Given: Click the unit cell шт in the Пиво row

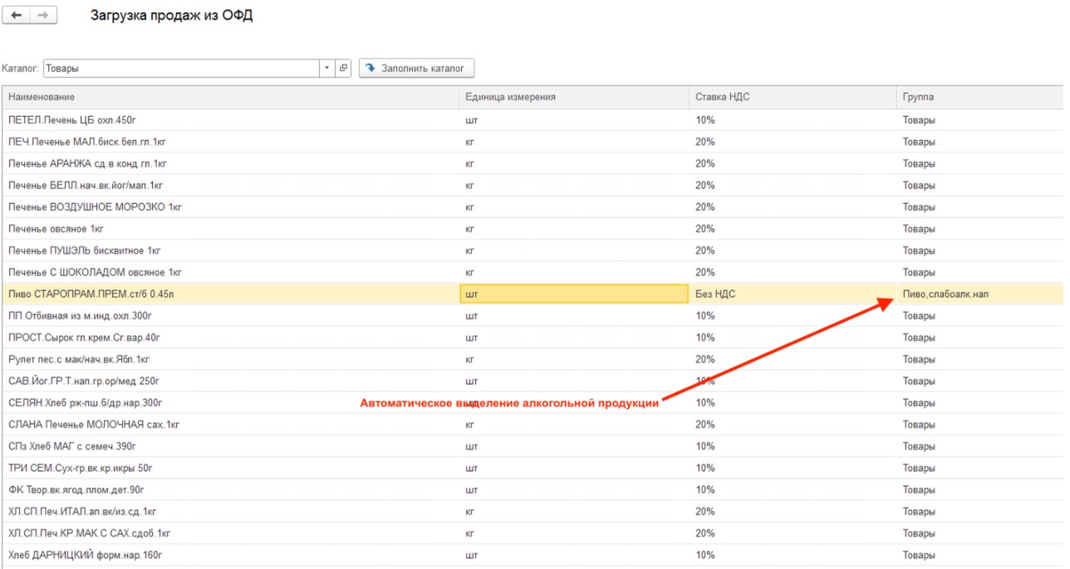Looking at the screenshot, I should pos(574,294).
